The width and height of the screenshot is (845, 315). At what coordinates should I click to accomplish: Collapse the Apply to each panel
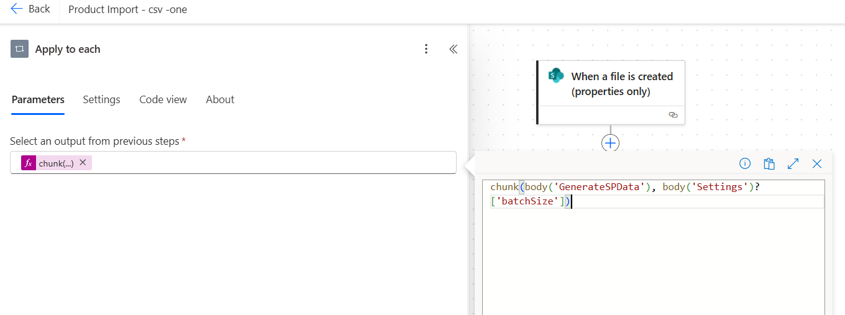pos(453,49)
